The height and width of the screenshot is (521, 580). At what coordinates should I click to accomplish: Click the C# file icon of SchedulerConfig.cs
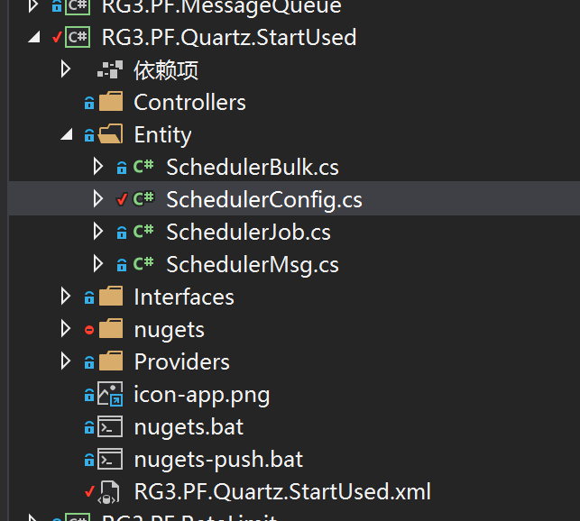point(143,199)
